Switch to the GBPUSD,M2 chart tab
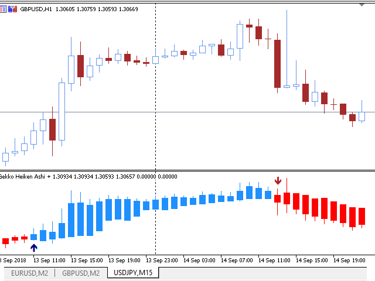Screen dimensions: 375x281 pyautogui.click(x=81, y=273)
